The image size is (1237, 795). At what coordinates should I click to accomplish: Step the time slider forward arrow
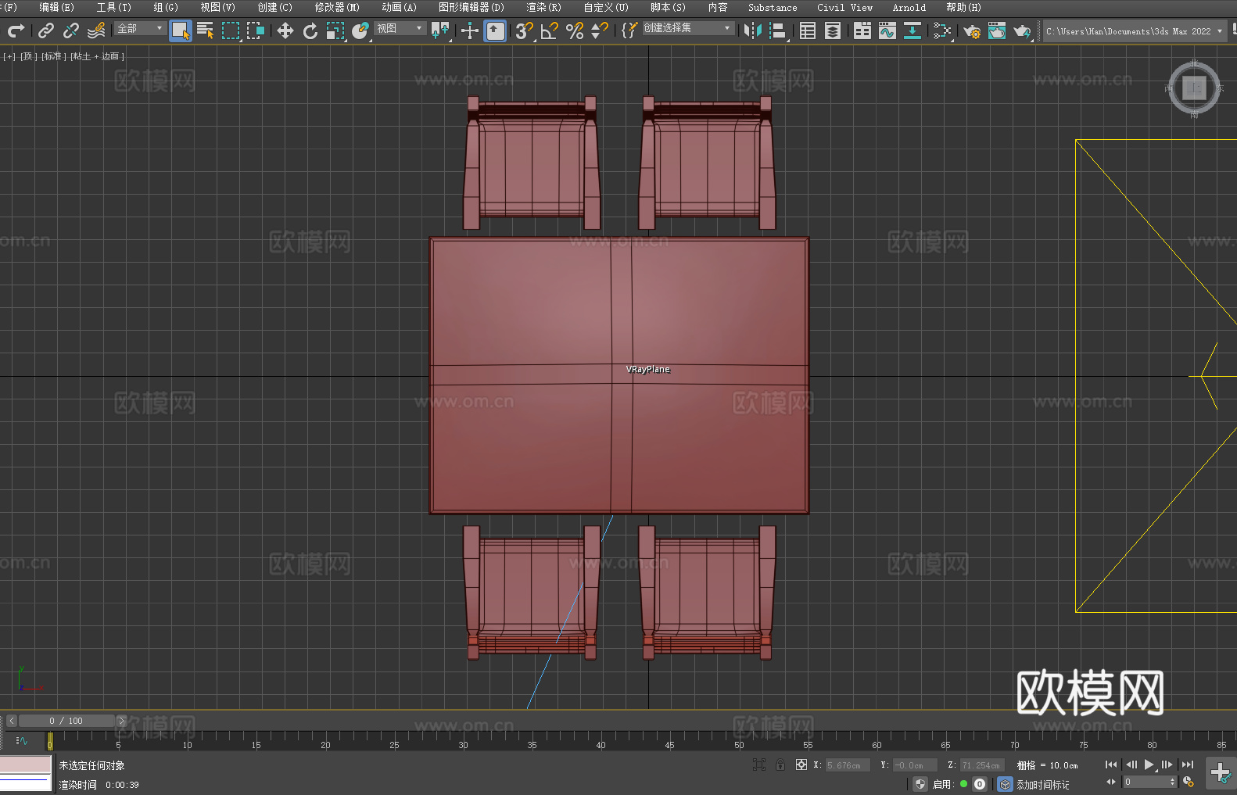(x=121, y=721)
